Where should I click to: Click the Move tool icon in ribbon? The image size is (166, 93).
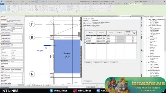point(37,10)
